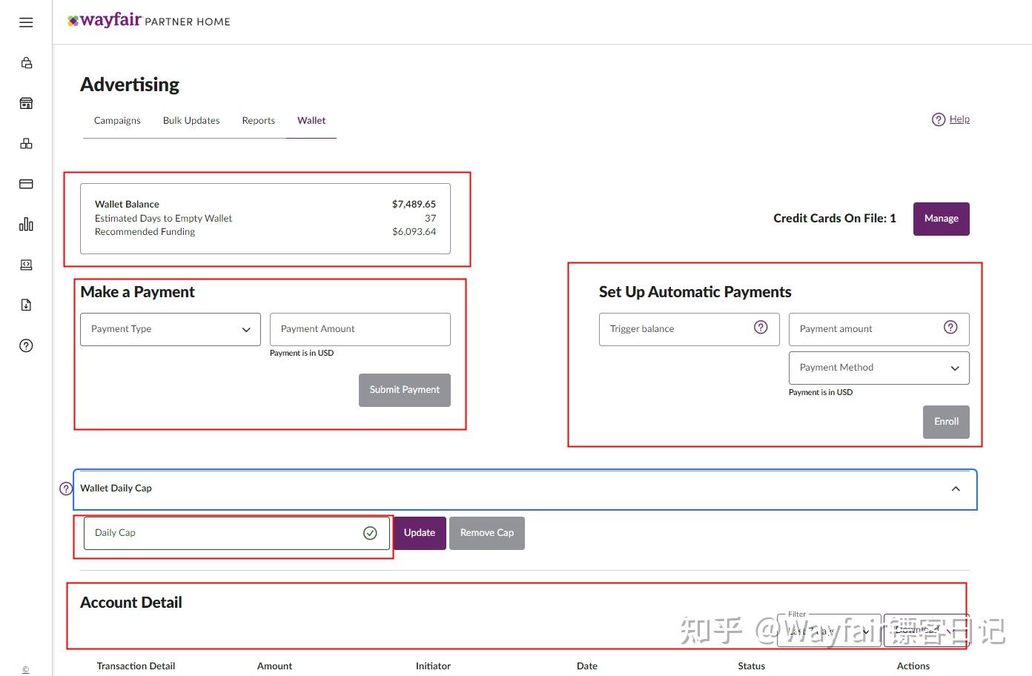Switch to the Campaigns tab
Screen dimensions: 1032x676
116,120
